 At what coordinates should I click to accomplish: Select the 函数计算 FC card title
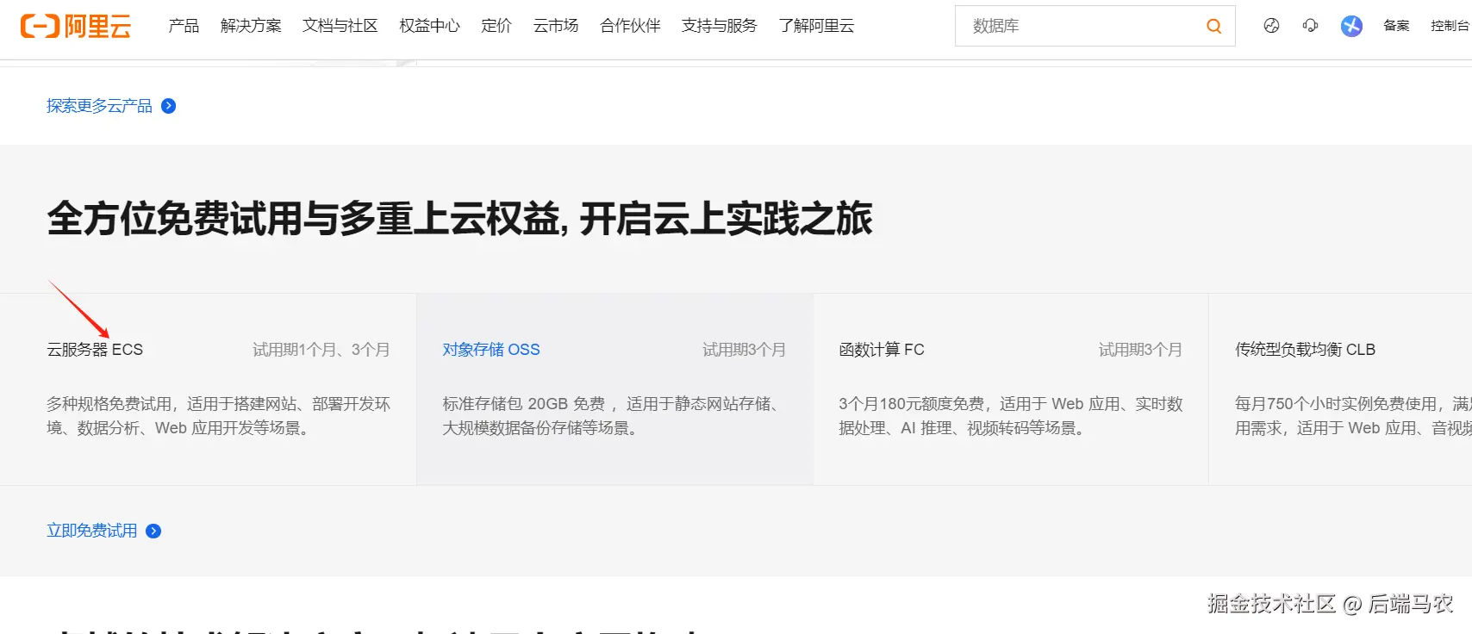pyautogui.click(x=882, y=350)
